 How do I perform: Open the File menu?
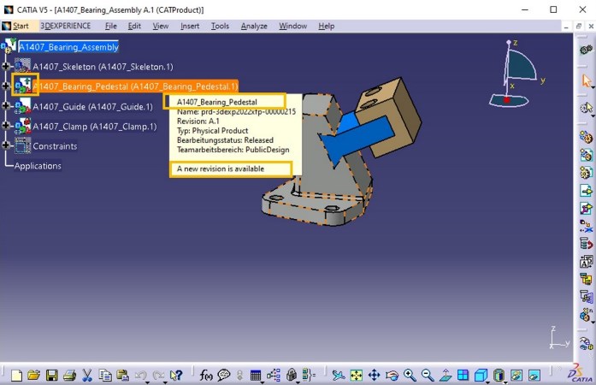[111, 26]
